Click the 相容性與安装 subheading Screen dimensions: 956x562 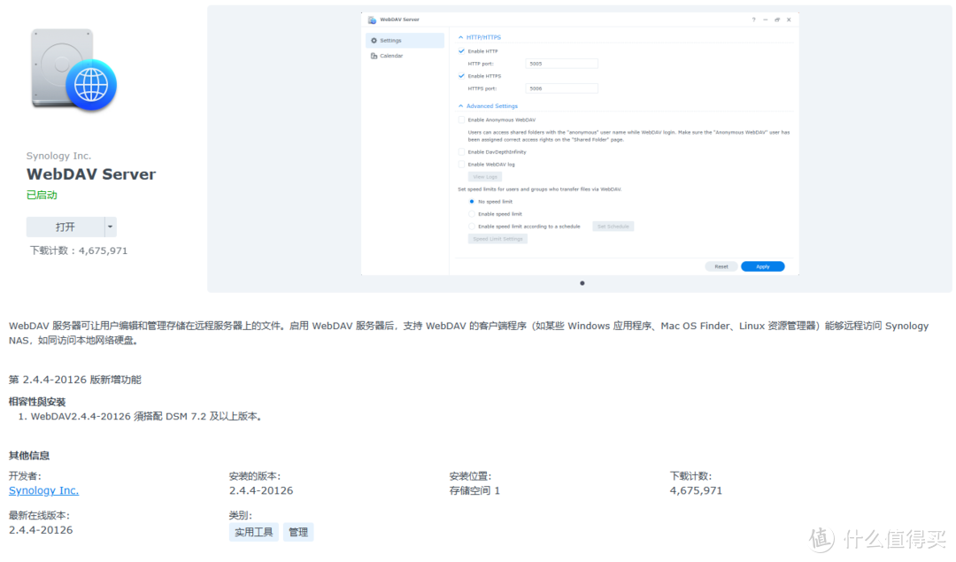tap(37, 402)
